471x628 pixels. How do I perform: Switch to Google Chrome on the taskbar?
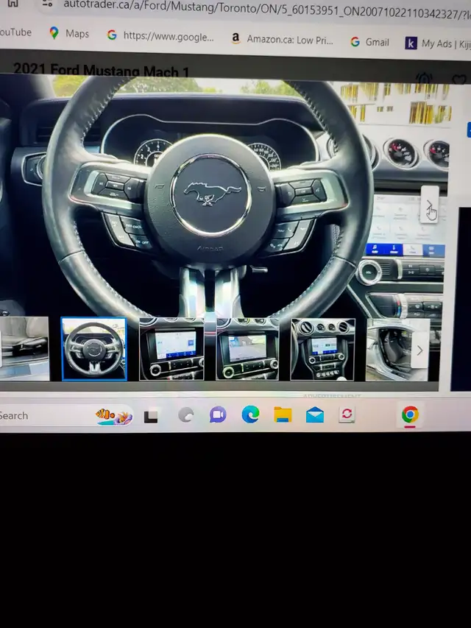coord(410,415)
